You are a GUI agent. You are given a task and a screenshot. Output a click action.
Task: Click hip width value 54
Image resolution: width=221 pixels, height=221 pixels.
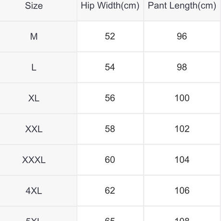pos(110,67)
